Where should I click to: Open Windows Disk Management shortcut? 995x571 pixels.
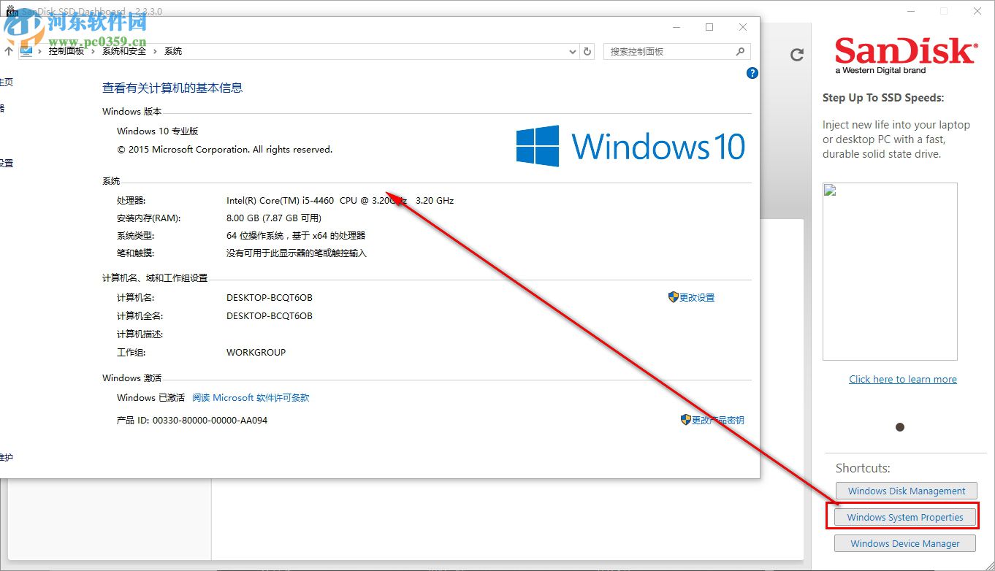907,491
